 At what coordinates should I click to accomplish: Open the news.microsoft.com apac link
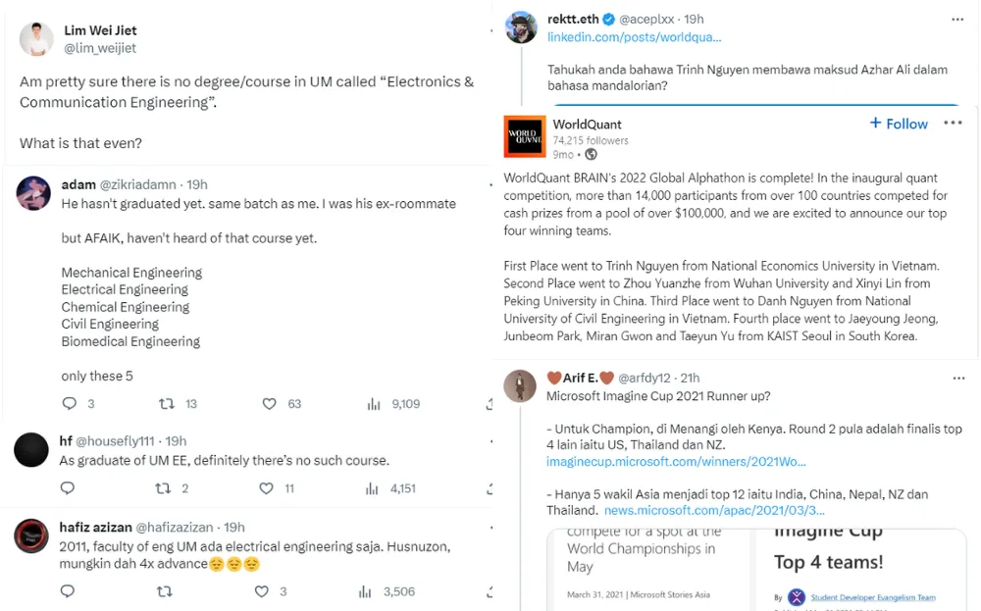pos(714,510)
